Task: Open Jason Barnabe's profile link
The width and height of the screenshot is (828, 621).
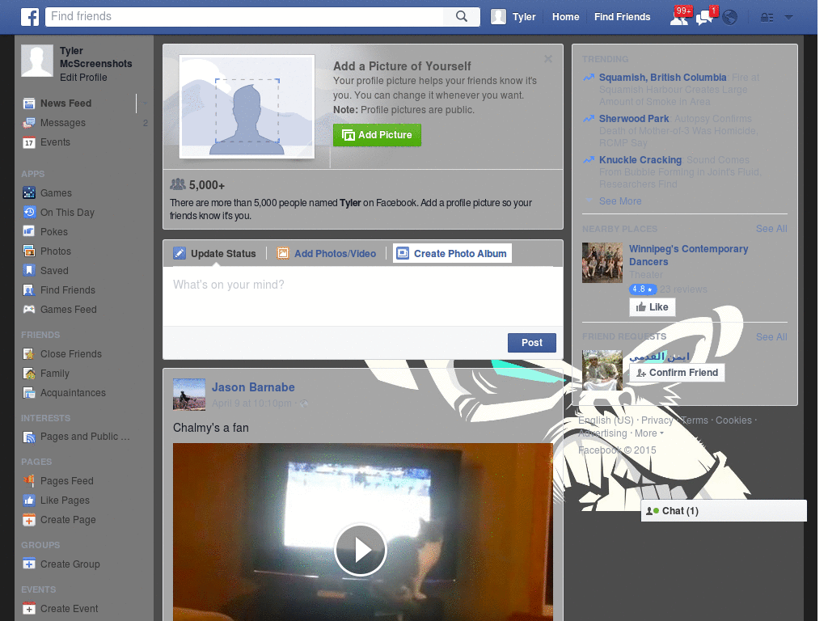Action: pyautogui.click(x=253, y=387)
